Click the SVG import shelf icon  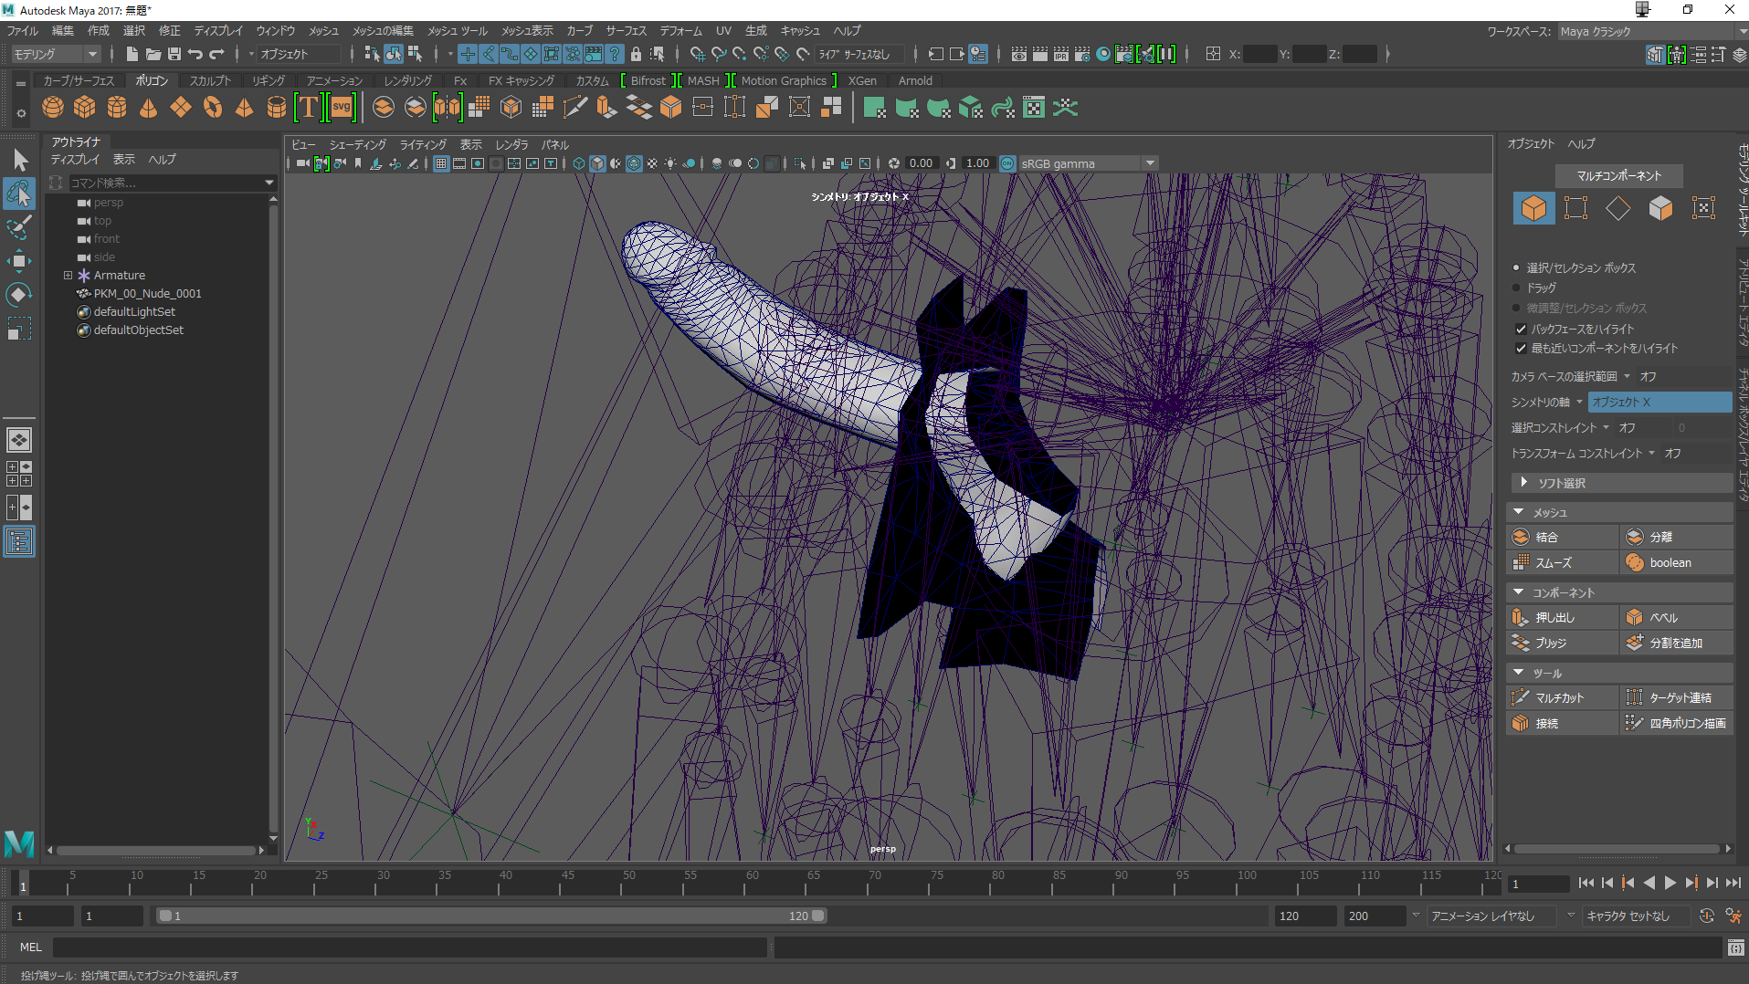click(342, 108)
